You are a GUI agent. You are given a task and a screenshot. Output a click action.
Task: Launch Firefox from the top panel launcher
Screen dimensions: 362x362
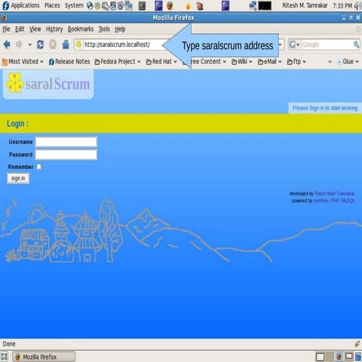coord(170,5)
